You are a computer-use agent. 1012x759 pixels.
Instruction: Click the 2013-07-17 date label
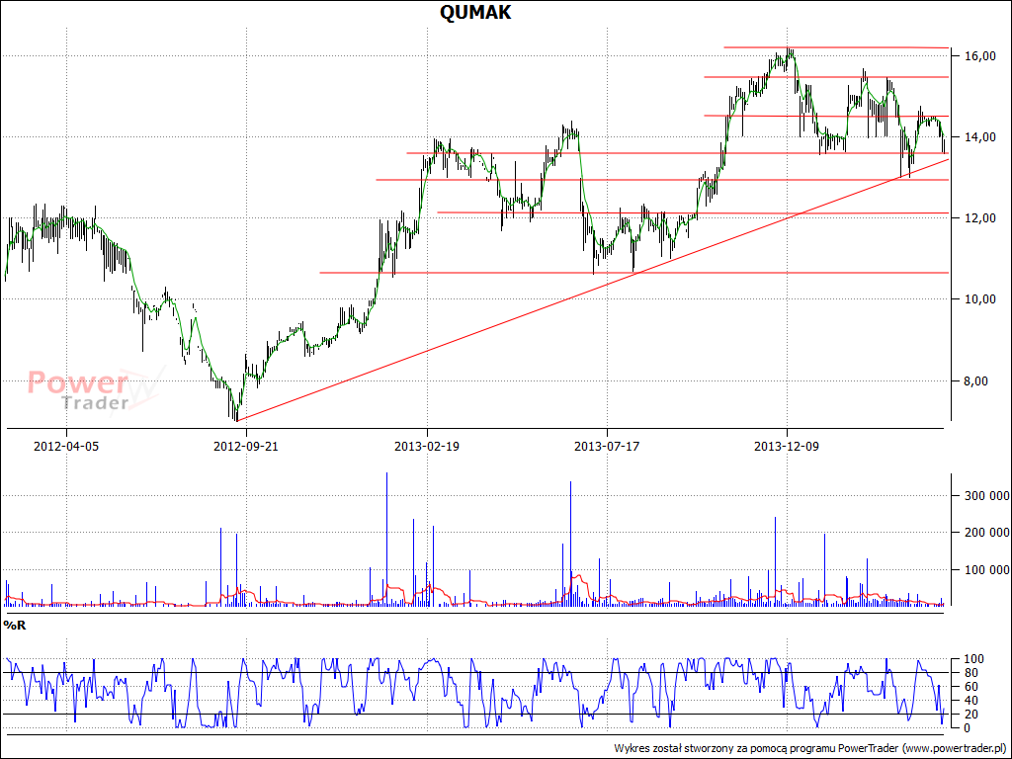[x=607, y=446]
